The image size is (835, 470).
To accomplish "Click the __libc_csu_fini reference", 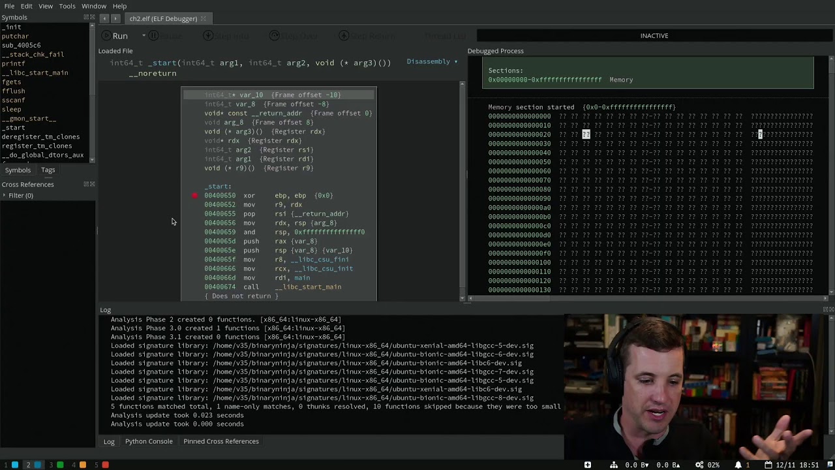I will pyautogui.click(x=320, y=260).
